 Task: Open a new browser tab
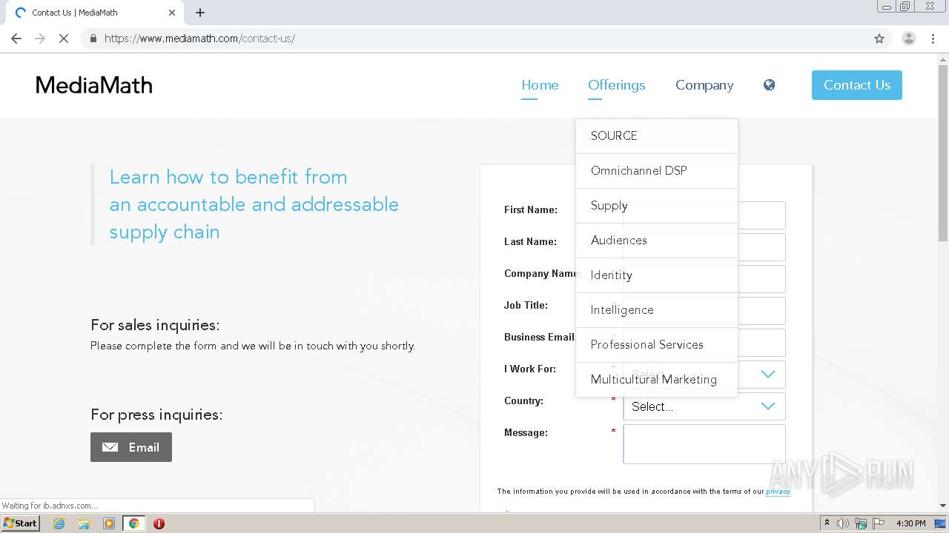click(x=200, y=13)
